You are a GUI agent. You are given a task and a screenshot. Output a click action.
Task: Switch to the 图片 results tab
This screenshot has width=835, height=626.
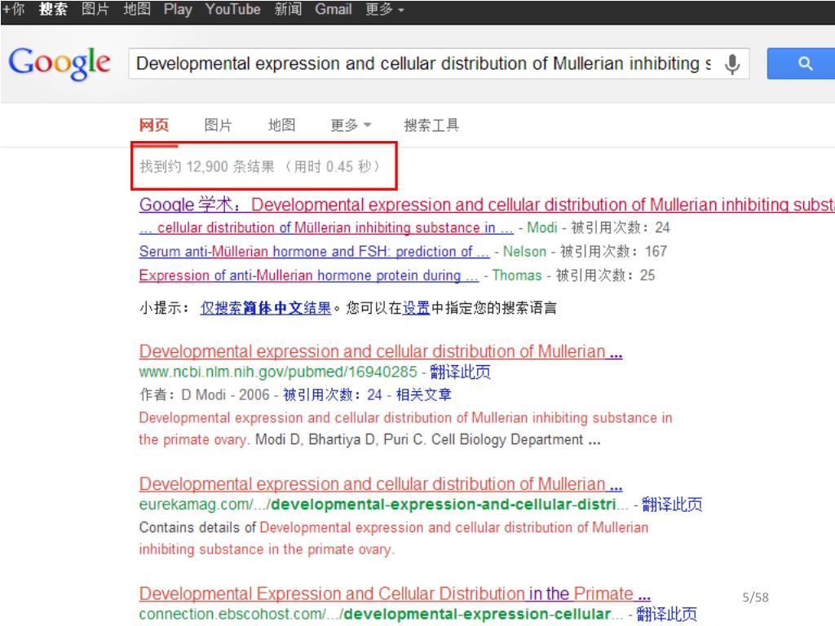[219, 125]
